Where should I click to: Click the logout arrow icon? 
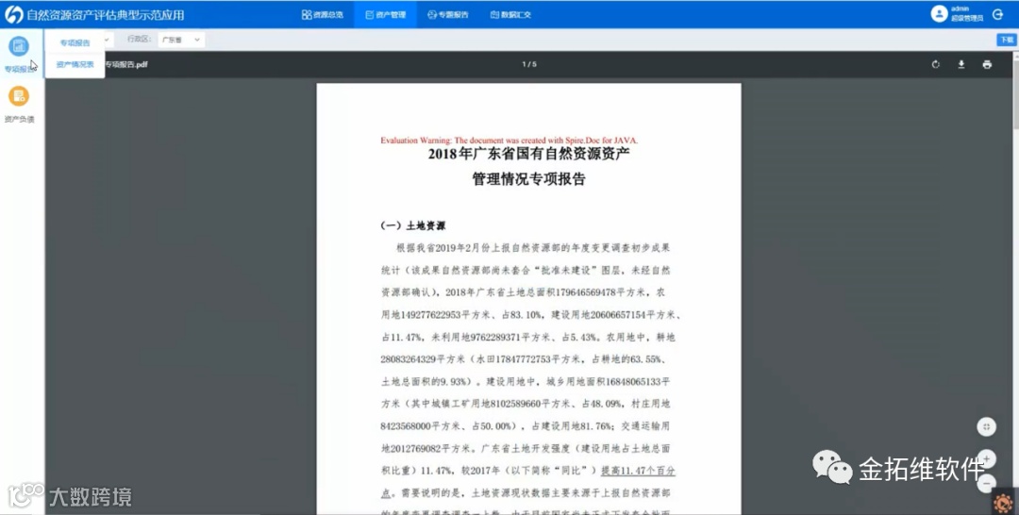click(998, 13)
